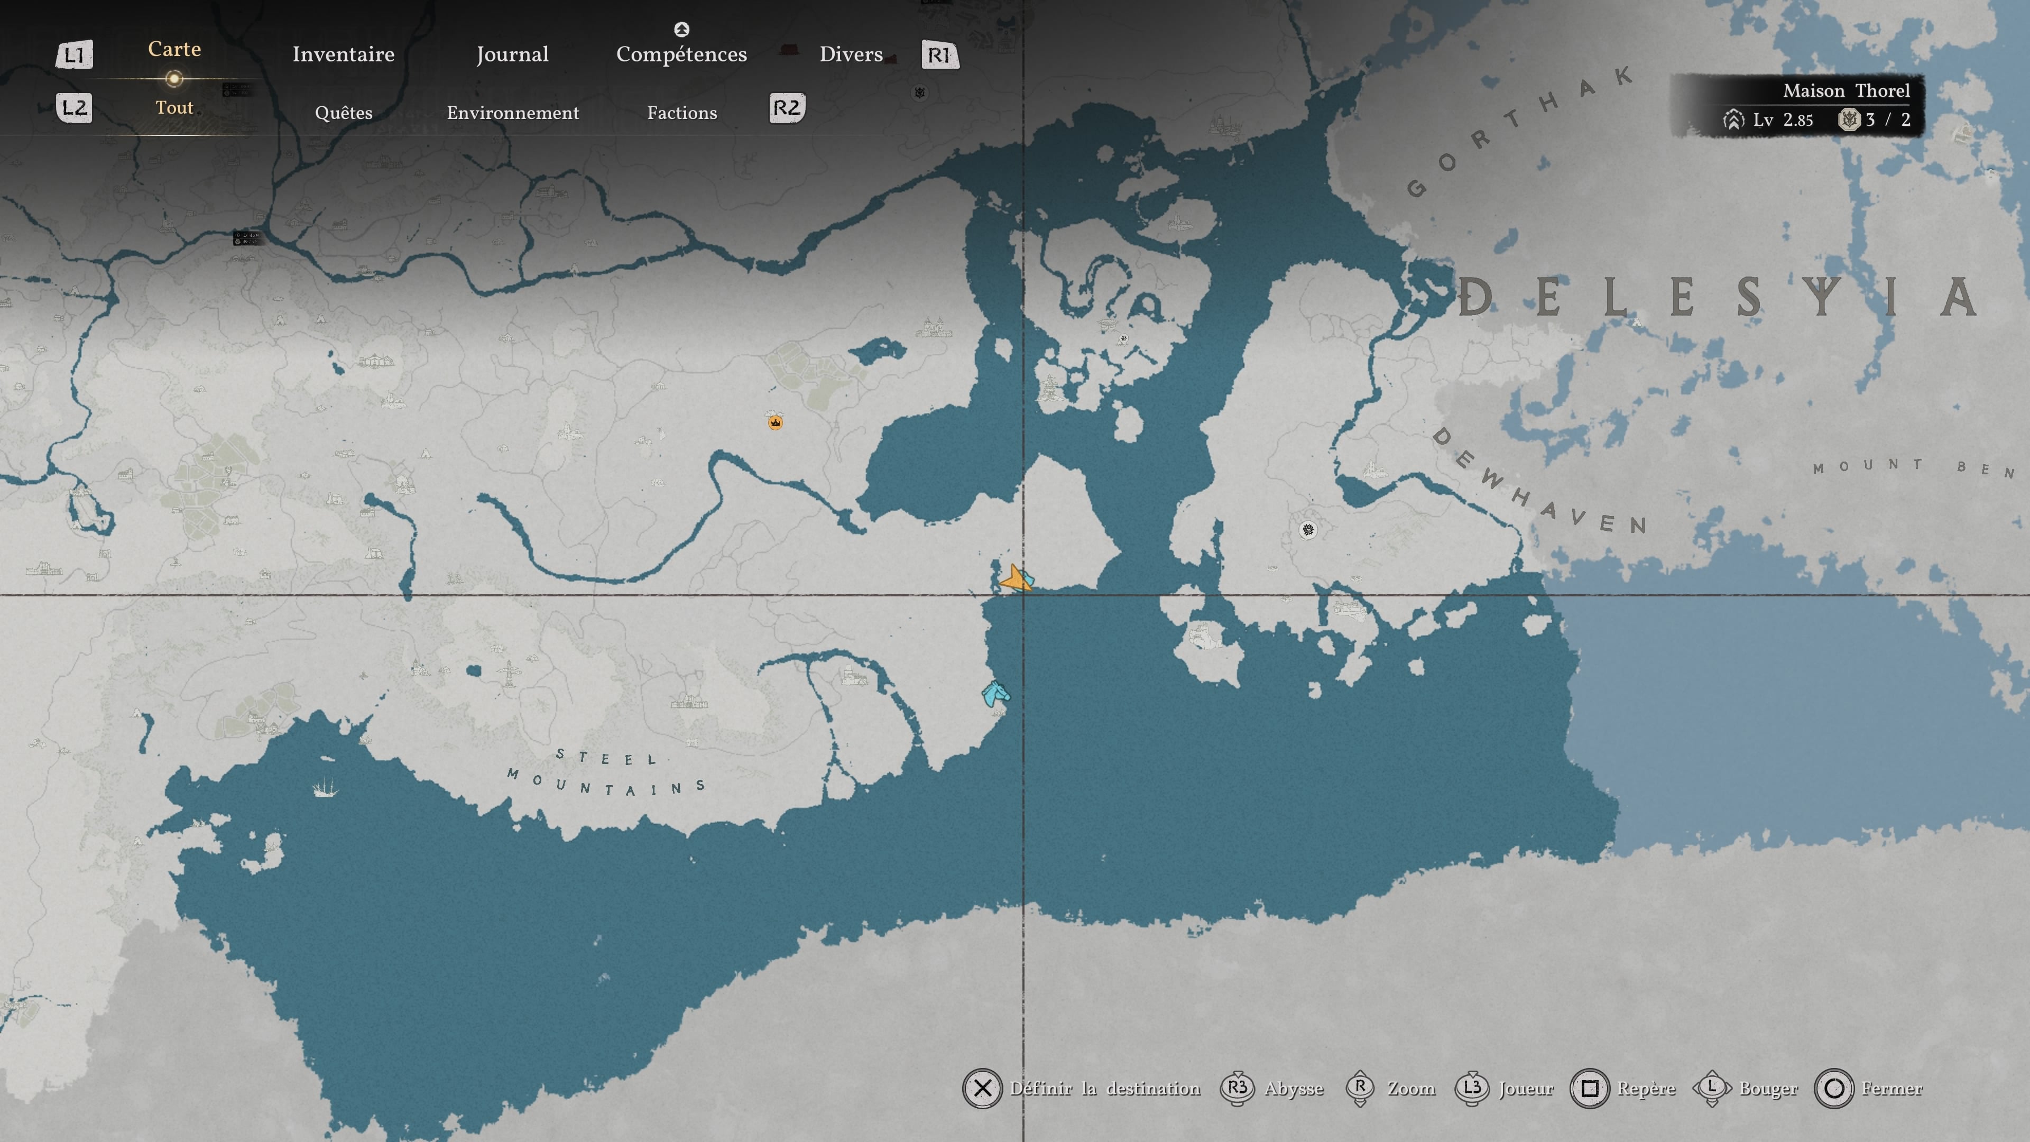Click the square button icon for Repère
This screenshot has height=1142, width=2030.
click(1590, 1089)
